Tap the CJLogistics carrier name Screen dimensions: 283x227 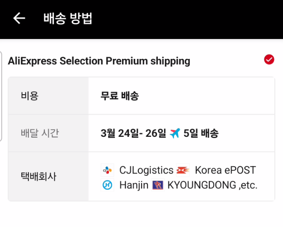(146, 170)
